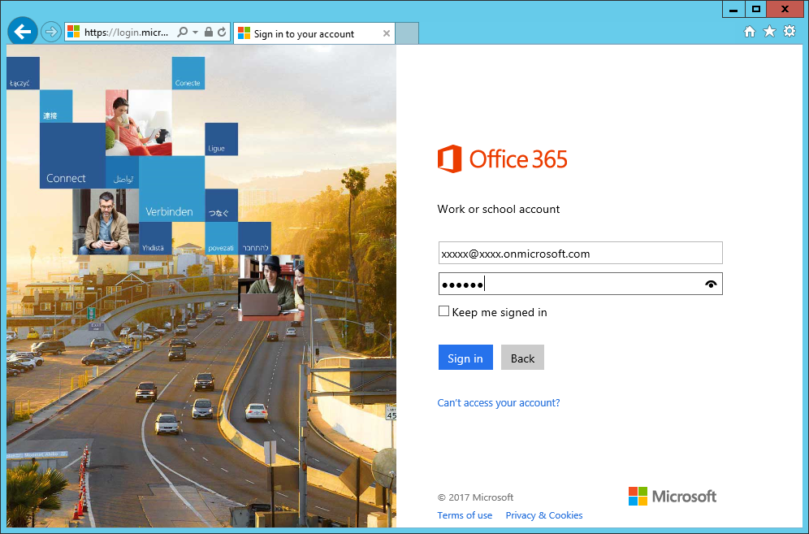Screen dimensions: 809x534
Task: Click the Back button
Action: (x=522, y=358)
